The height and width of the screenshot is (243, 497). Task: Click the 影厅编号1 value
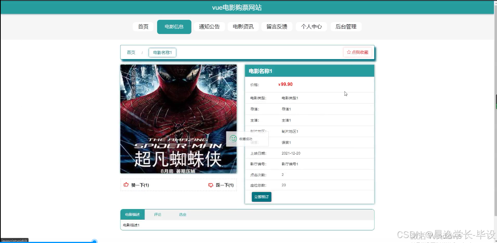pos(290,164)
